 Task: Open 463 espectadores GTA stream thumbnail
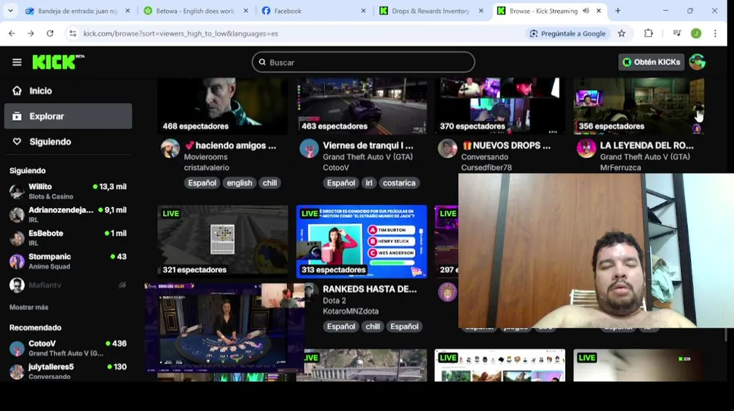[361, 106]
